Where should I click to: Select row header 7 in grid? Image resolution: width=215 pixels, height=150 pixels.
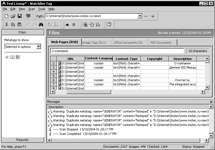(x=54, y=84)
